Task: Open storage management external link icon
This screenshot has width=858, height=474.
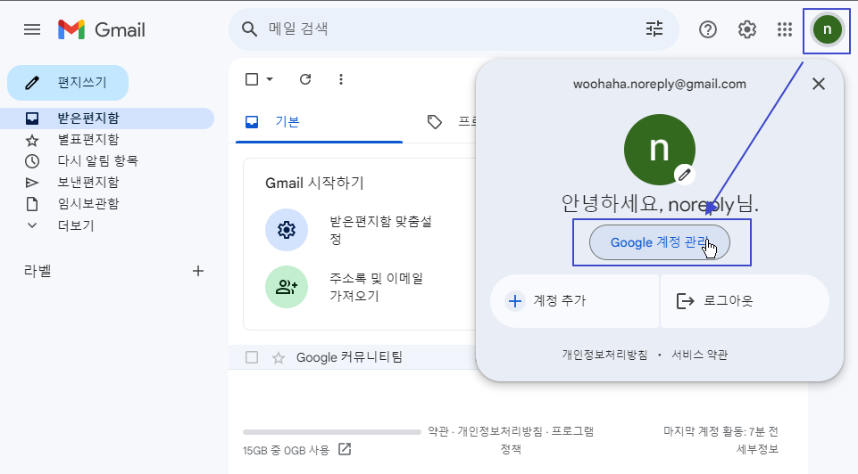Action: point(345,449)
